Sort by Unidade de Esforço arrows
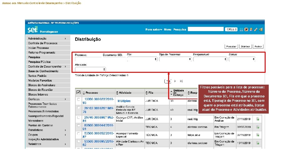This screenshot has width=300, height=168. tap(171, 93)
